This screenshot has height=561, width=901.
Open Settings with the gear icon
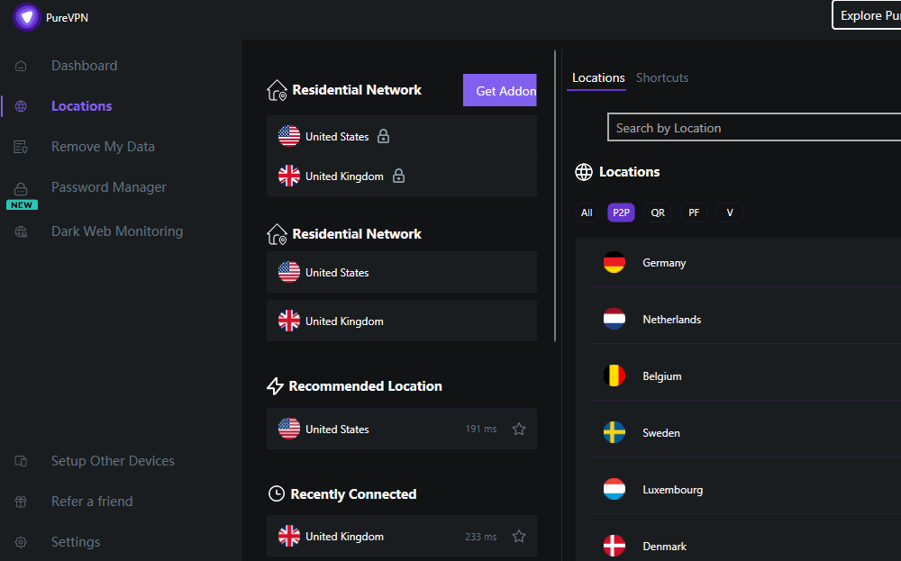click(20, 541)
